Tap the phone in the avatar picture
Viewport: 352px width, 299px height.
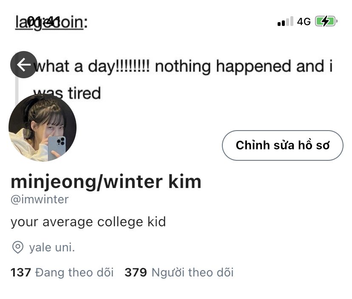pyautogui.click(x=57, y=148)
